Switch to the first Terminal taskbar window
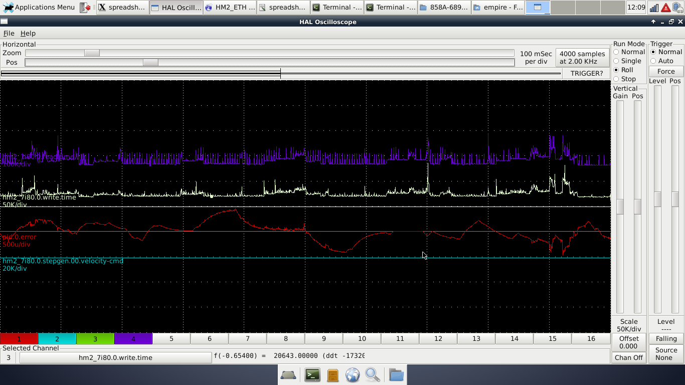The width and height of the screenshot is (685, 385). tap(337, 7)
